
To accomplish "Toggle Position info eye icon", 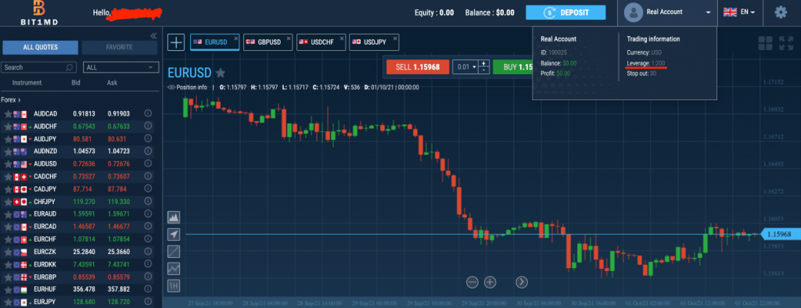I will 171,88.
